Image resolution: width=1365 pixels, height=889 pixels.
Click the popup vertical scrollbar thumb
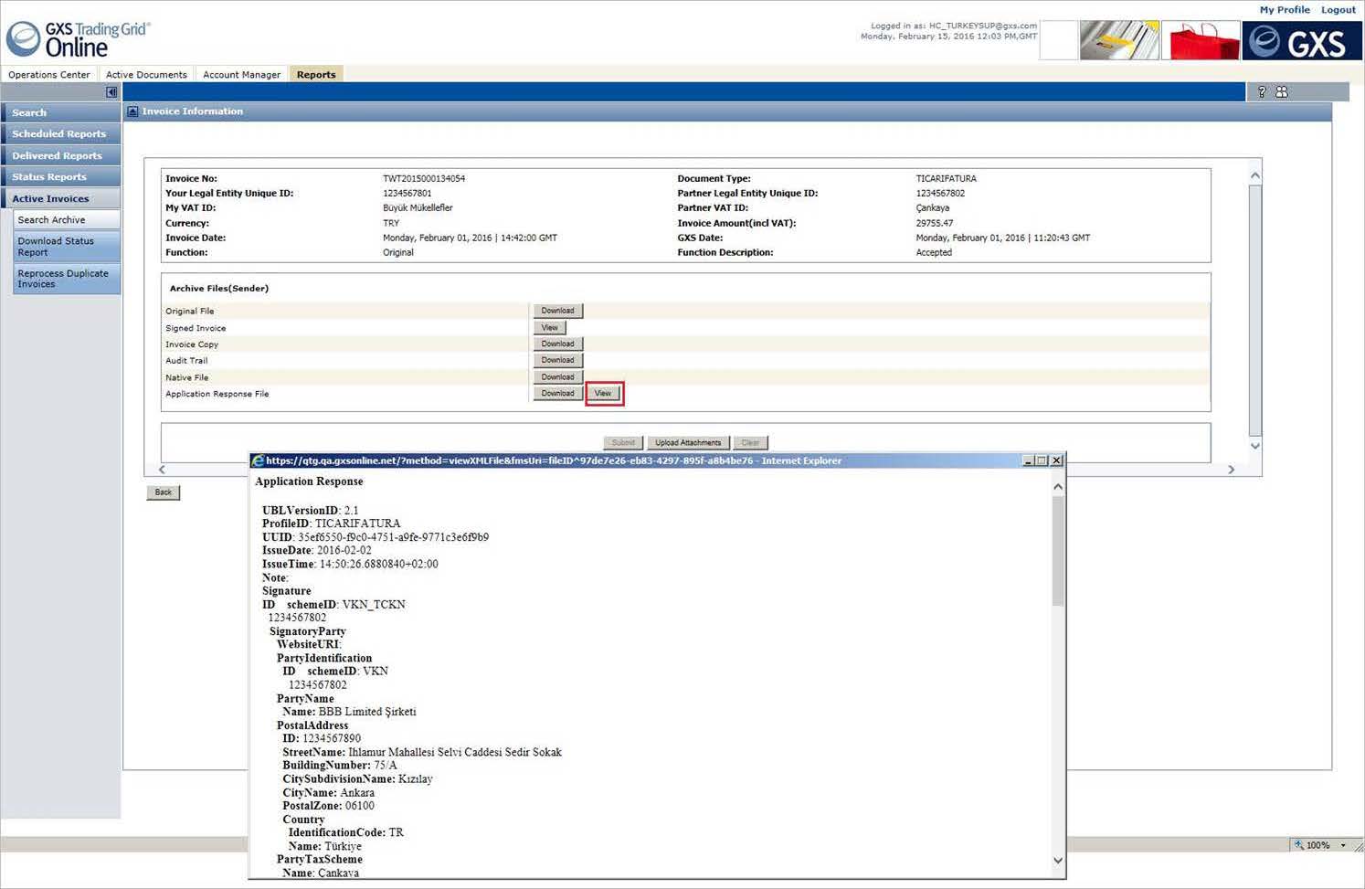click(x=1058, y=551)
